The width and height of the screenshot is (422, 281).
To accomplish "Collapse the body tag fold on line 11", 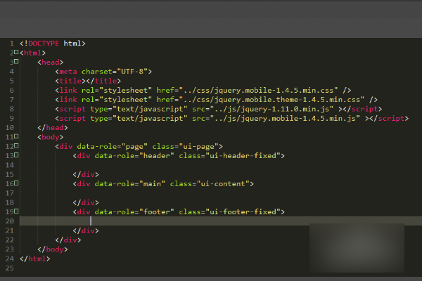I will point(16,136).
